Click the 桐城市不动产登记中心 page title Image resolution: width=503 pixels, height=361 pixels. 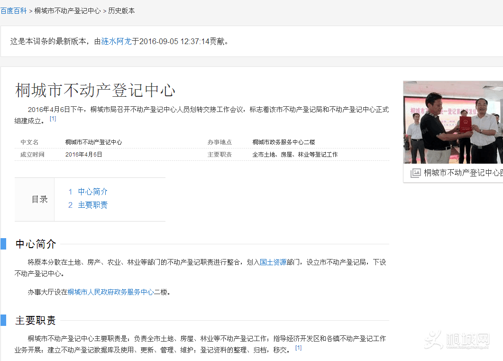[x=95, y=90]
